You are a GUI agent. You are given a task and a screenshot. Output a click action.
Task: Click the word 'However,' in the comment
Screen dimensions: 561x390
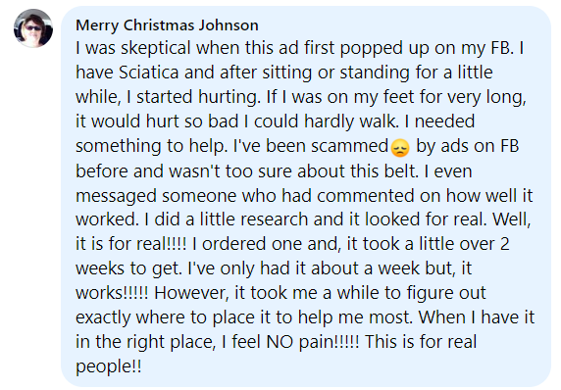(x=191, y=293)
